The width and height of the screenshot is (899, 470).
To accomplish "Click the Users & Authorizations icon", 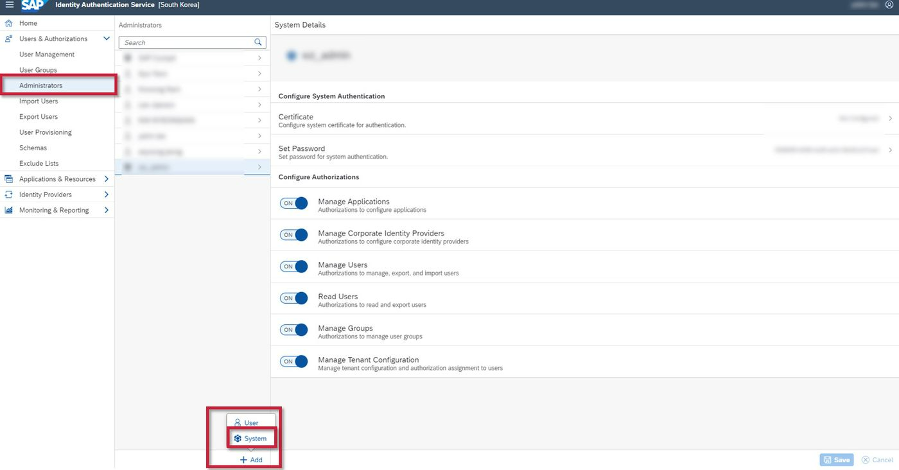I will pyautogui.click(x=8, y=39).
